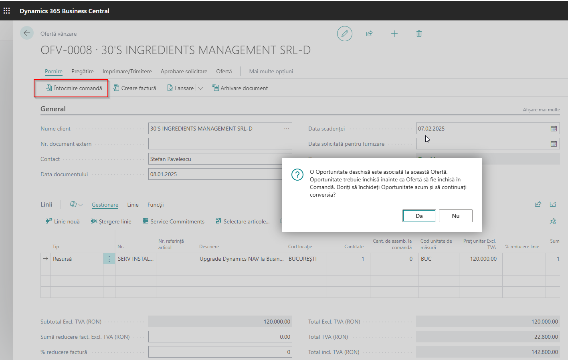Click the Nr. document extern field

click(x=220, y=144)
